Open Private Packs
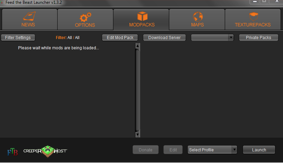 (258, 38)
